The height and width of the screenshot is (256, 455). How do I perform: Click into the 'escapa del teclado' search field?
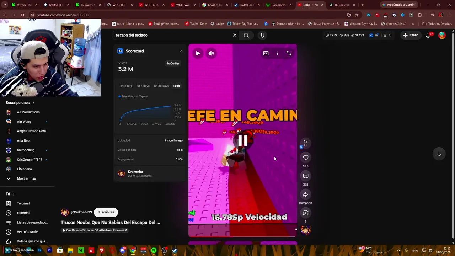tap(172, 35)
